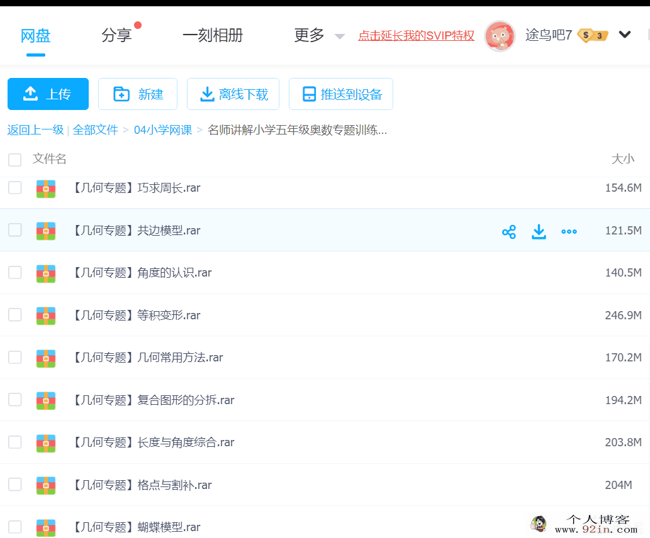The height and width of the screenshot is (538, 650).
Task: Open file 【几何专题】长度与角度综合.rar
Action: pyautogui.click(x=154, y=442)
